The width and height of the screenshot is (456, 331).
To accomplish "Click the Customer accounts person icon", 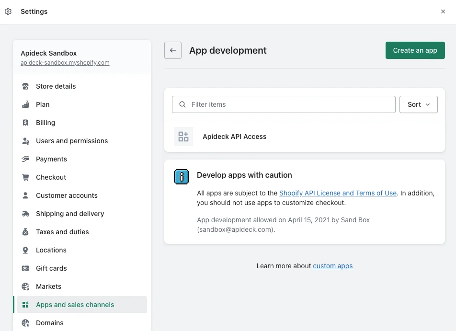I will [25, 195].
